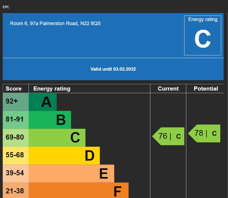Select the Potential column header
228x198 pixels.
click(206, 89)
